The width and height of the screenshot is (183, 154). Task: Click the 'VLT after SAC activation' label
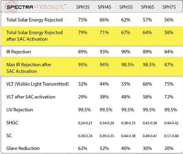pyautogui.click(x=31, y=97)
